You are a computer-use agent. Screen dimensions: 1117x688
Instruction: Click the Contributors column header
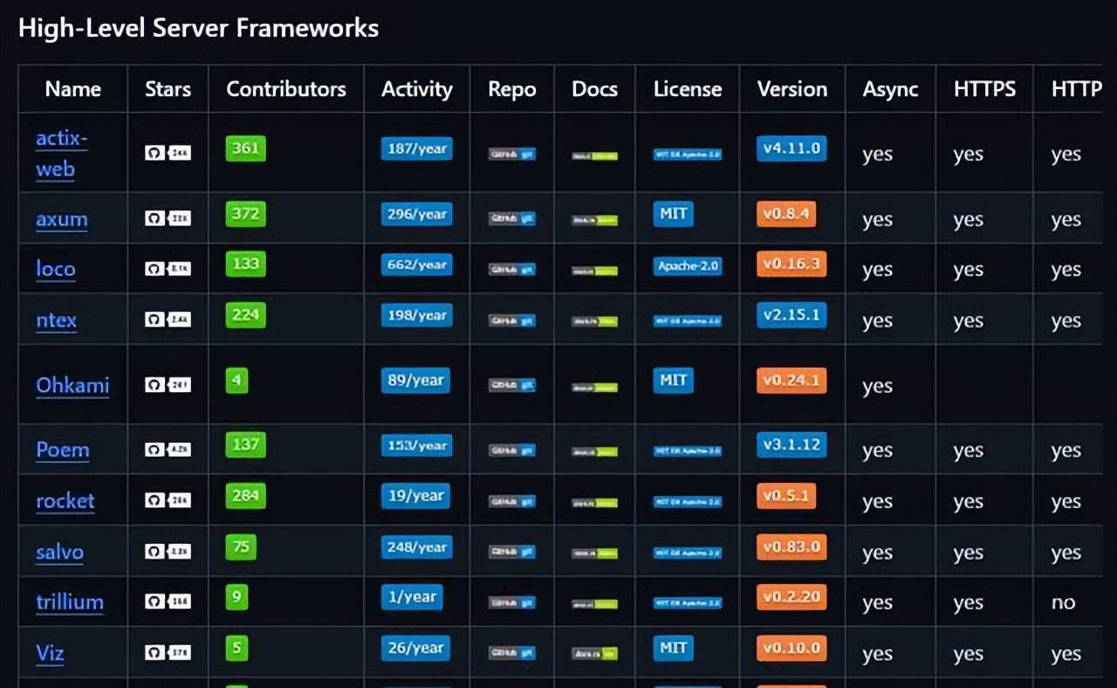(x=286, y=89)
